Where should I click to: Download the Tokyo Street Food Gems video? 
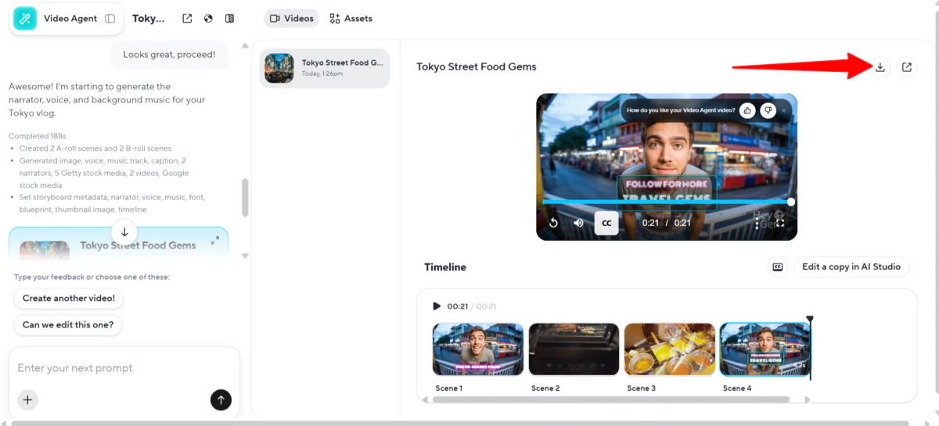pyautogui.click(x=880, y=67)
